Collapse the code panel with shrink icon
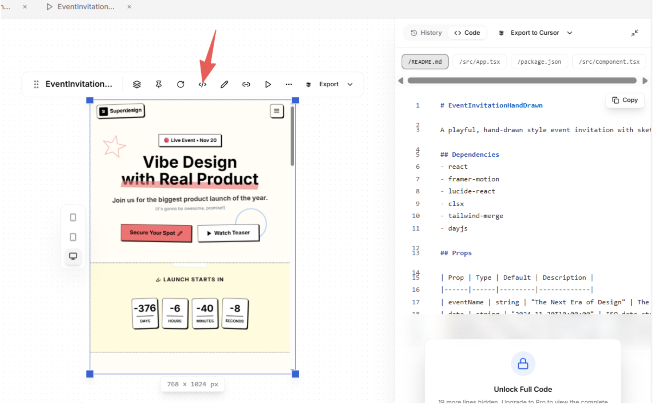This screenshot has height=406, width=653. coord(634,33)
